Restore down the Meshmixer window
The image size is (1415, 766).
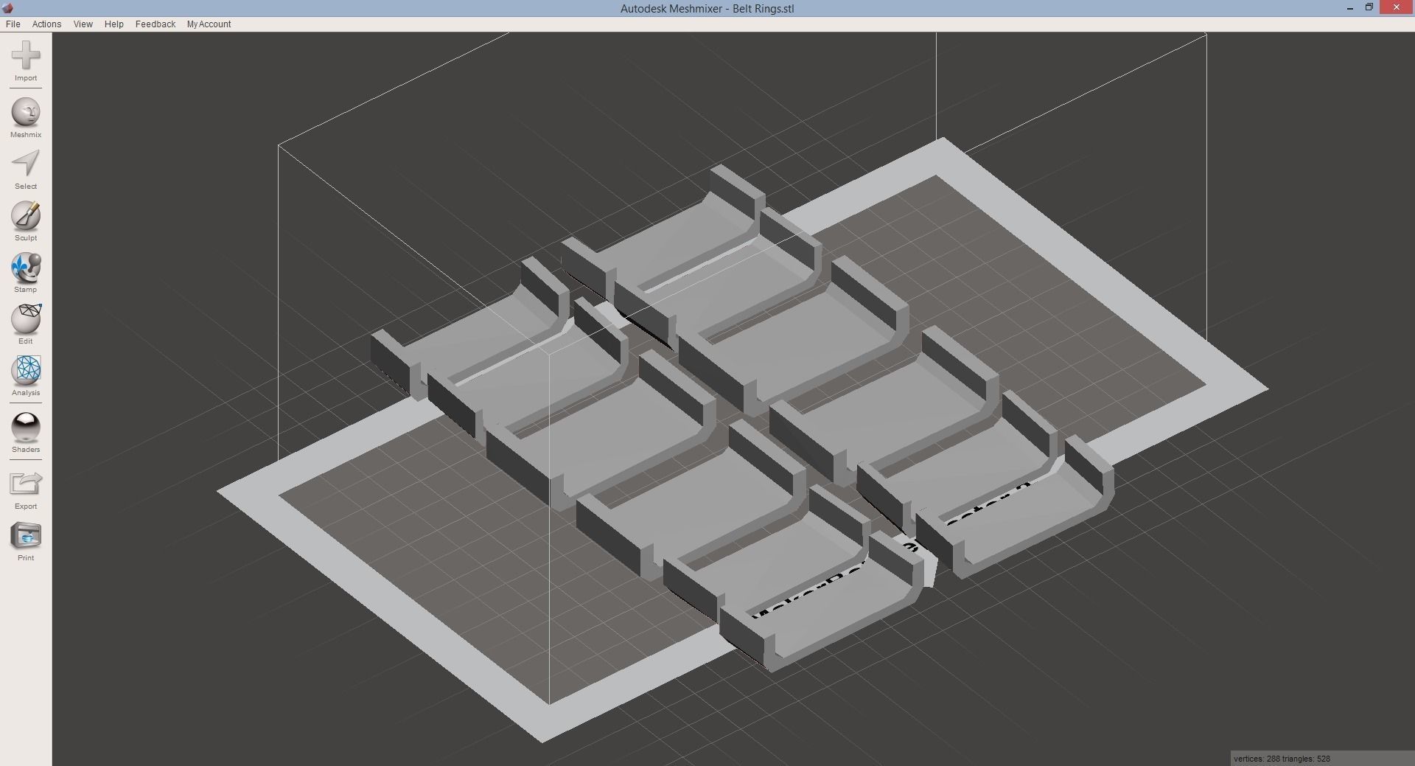(1369, 7)
